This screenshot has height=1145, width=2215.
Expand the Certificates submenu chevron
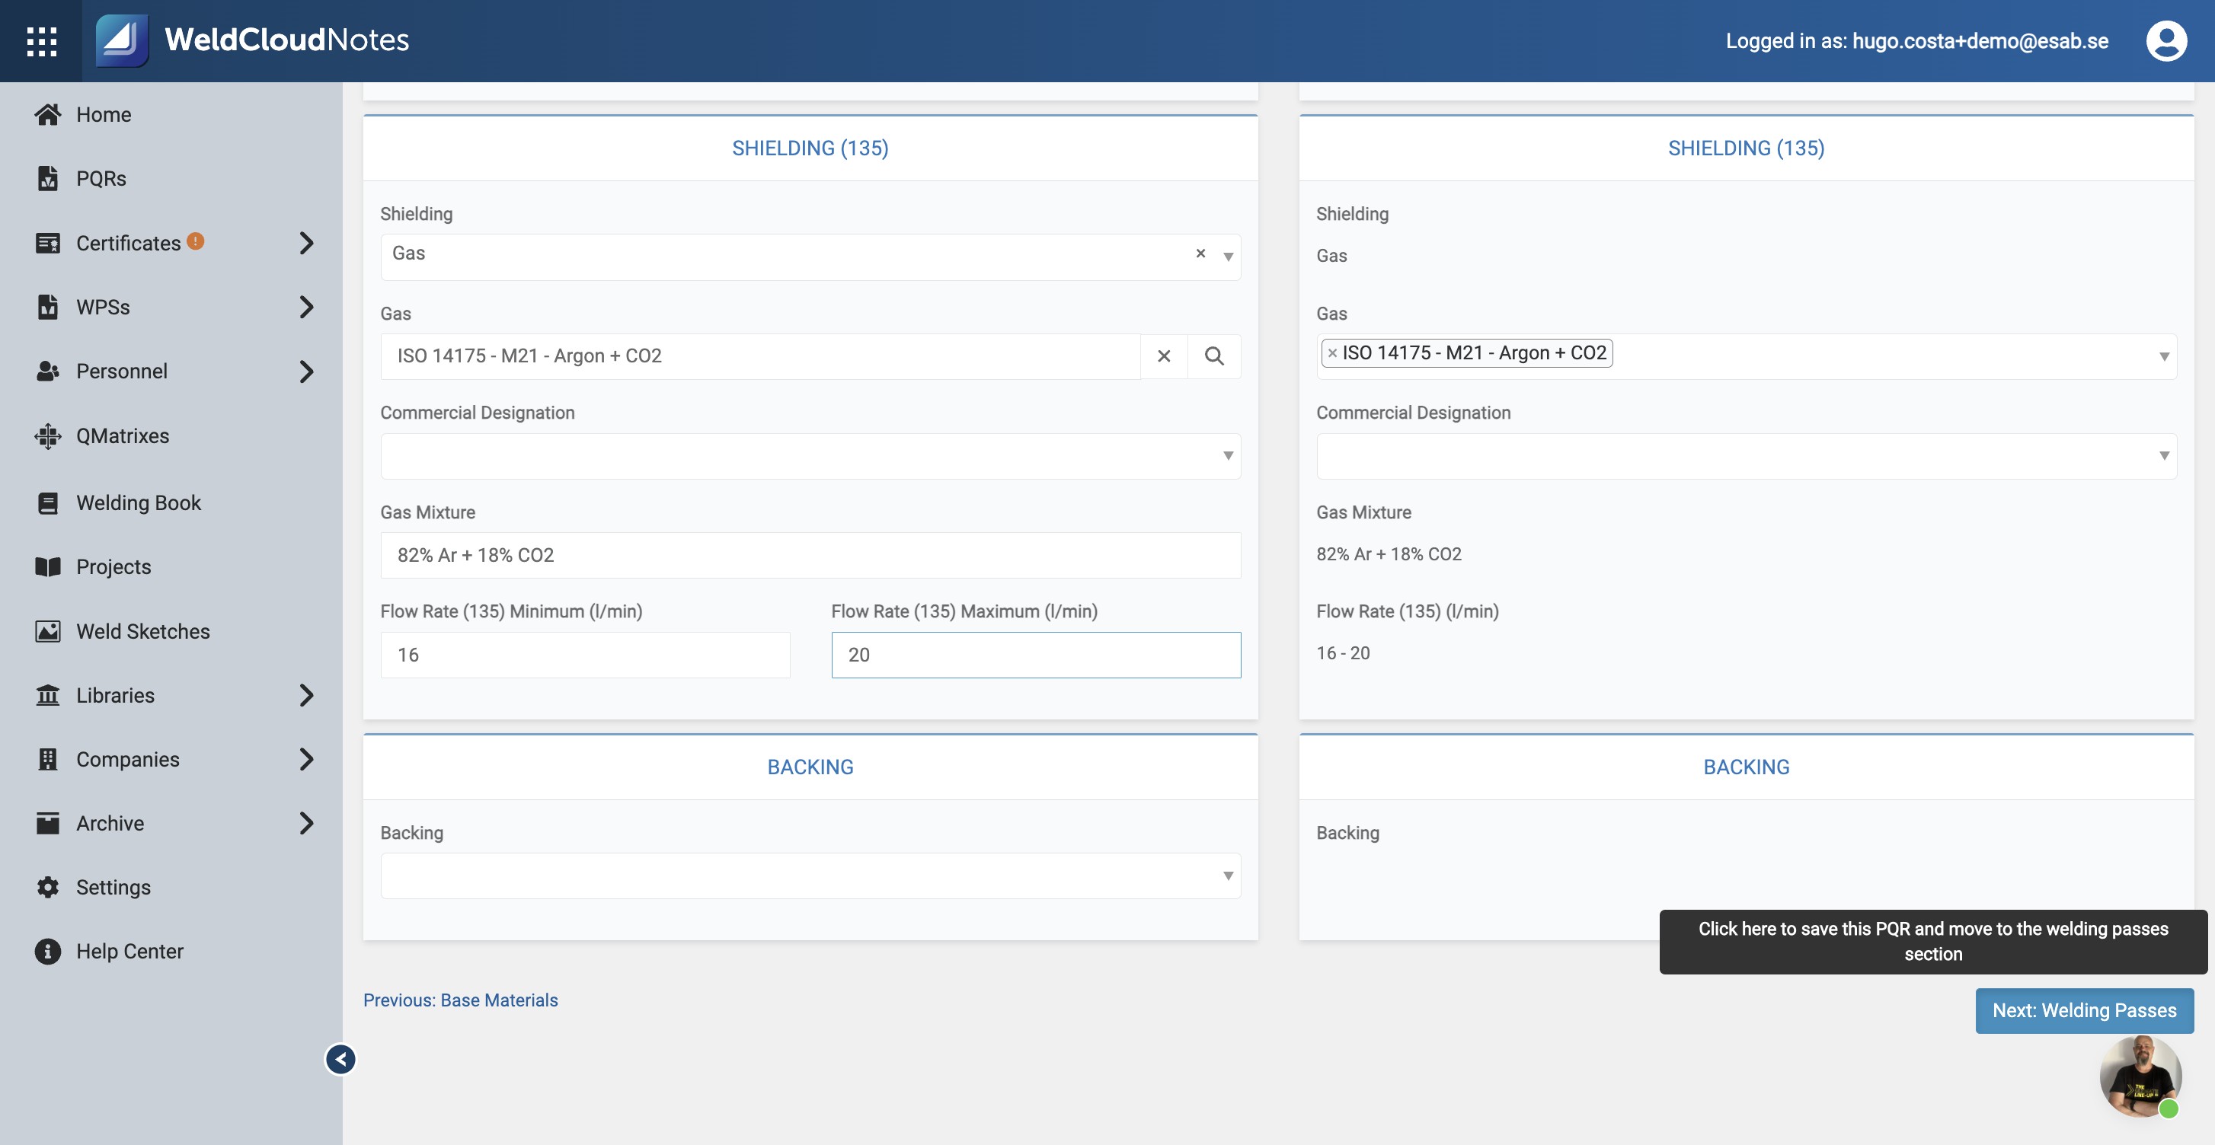tap(306, 244)
